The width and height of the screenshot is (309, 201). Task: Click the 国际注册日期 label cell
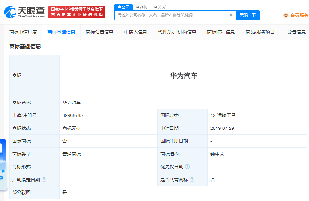[x=182, y=141]
